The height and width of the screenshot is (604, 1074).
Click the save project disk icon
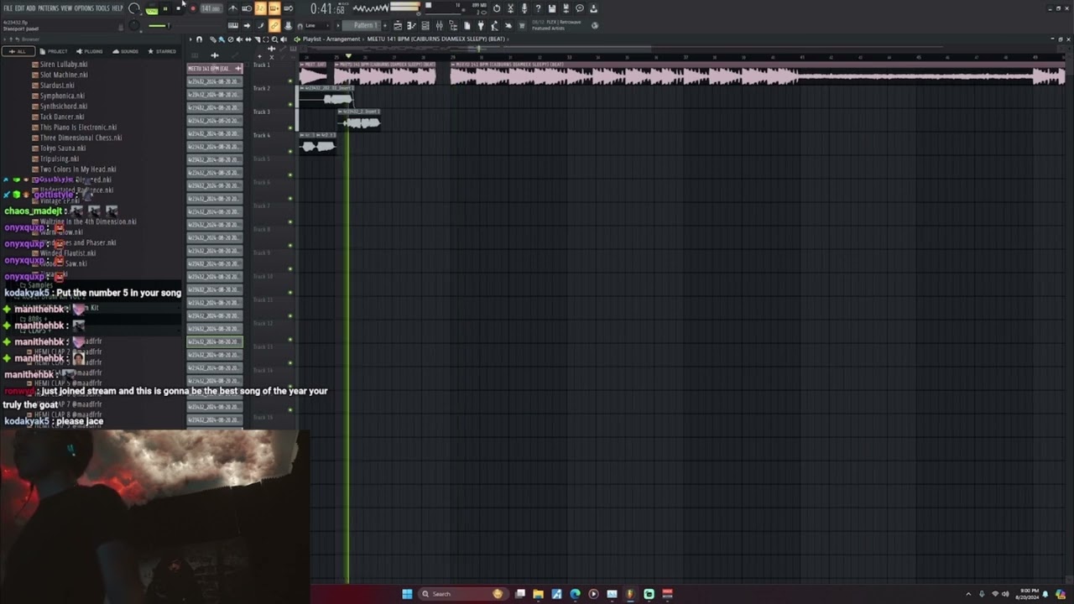(552, 8)
